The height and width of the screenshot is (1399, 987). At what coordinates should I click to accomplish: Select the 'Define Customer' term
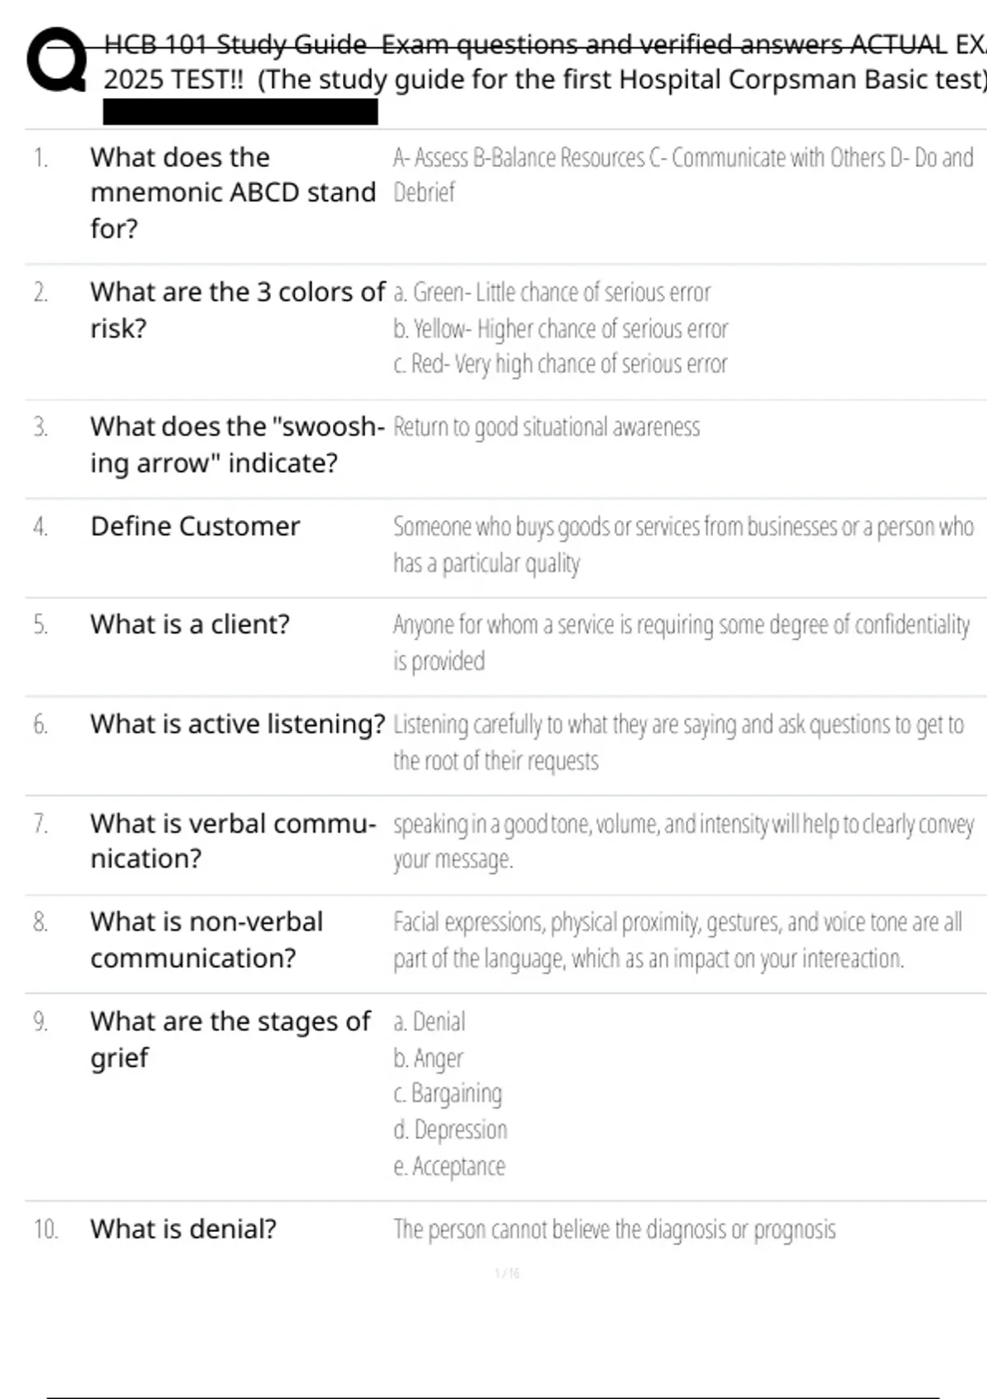click(195, 526)
